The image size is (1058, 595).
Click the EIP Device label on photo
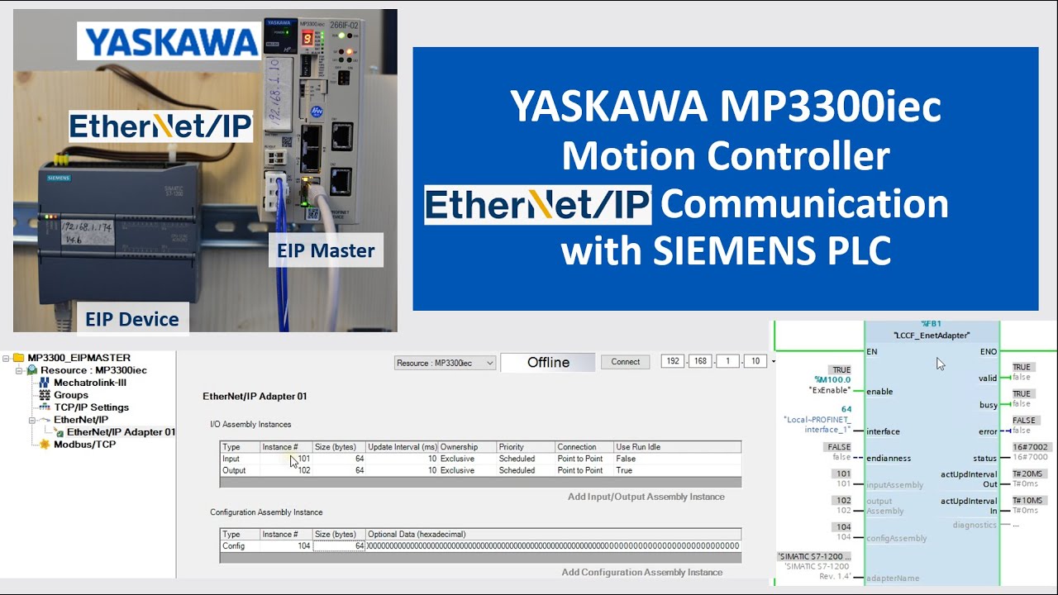[131, 319]
